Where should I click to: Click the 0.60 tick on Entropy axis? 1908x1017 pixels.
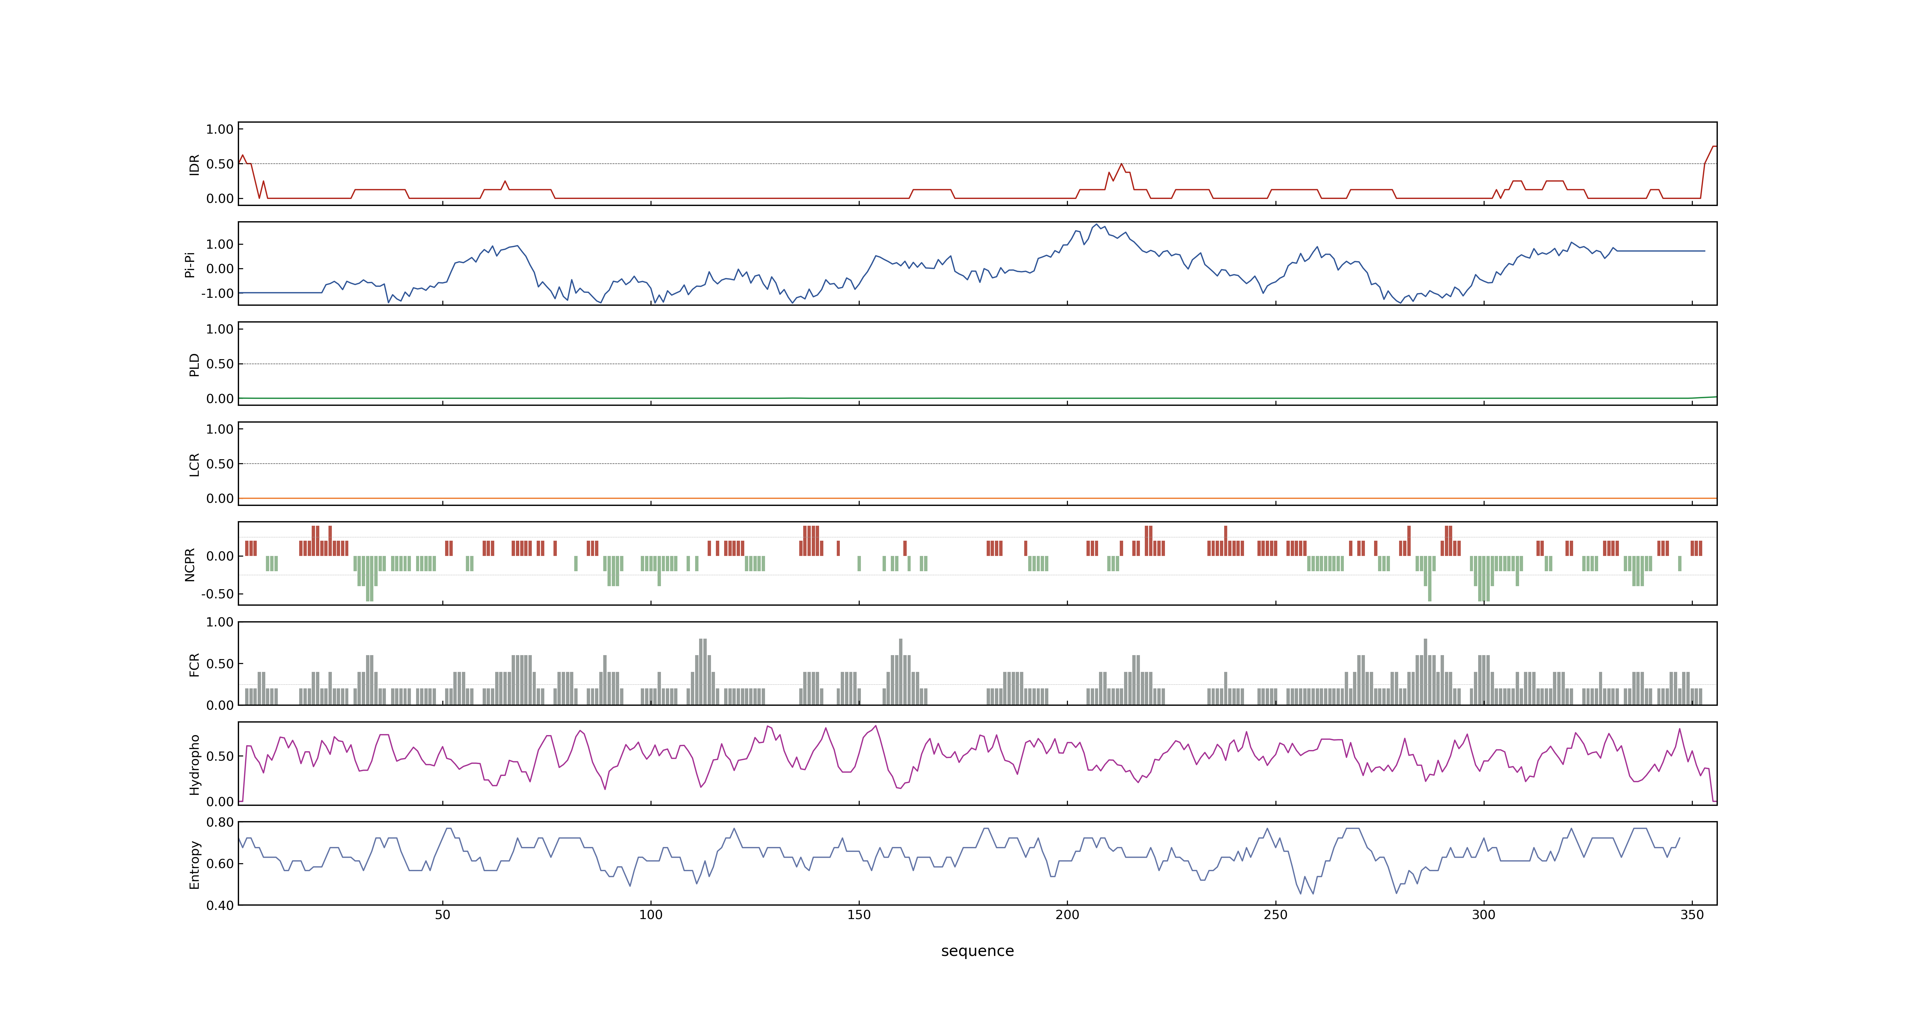220,864
